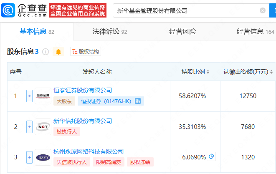Select the 大股东 tag
The height and width of the screenshot is (174, 276).
point(64,101)
